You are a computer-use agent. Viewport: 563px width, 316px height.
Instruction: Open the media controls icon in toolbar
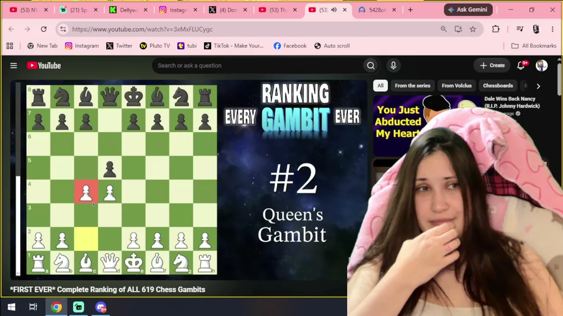[x=520, y=29]
